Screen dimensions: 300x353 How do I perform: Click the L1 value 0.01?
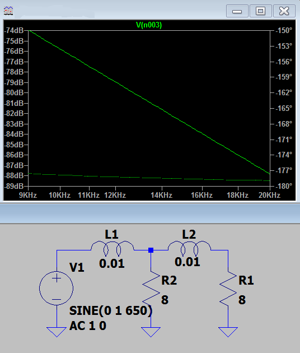112,263
